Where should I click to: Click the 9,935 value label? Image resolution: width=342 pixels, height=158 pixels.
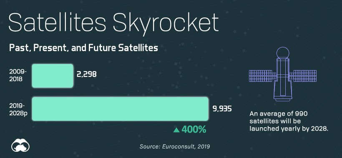click(x=222, y=108)
